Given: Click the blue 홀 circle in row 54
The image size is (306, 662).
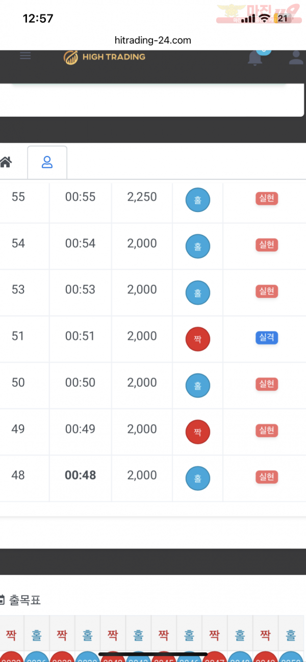Looking at the screenshot, I should [x=198, y=246].
